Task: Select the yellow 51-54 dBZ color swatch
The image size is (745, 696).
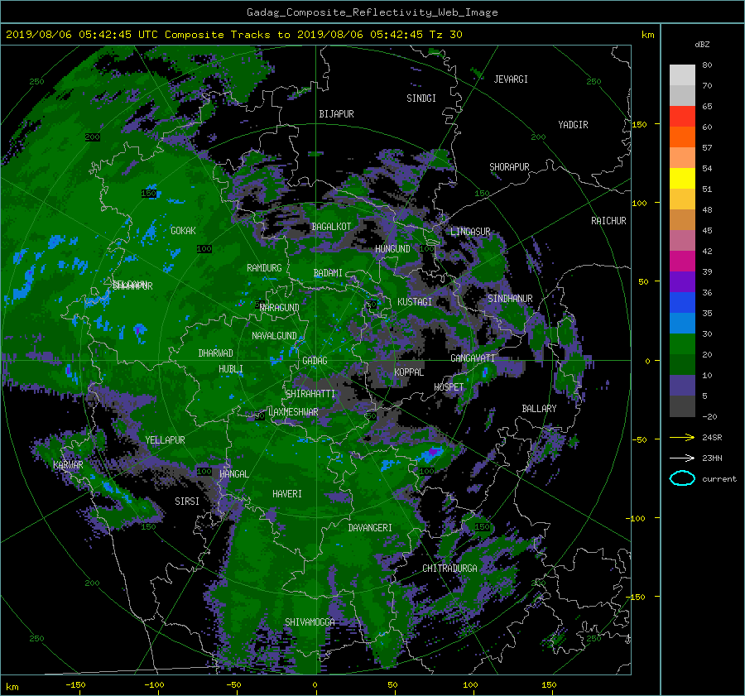Action: coord(682,179)
